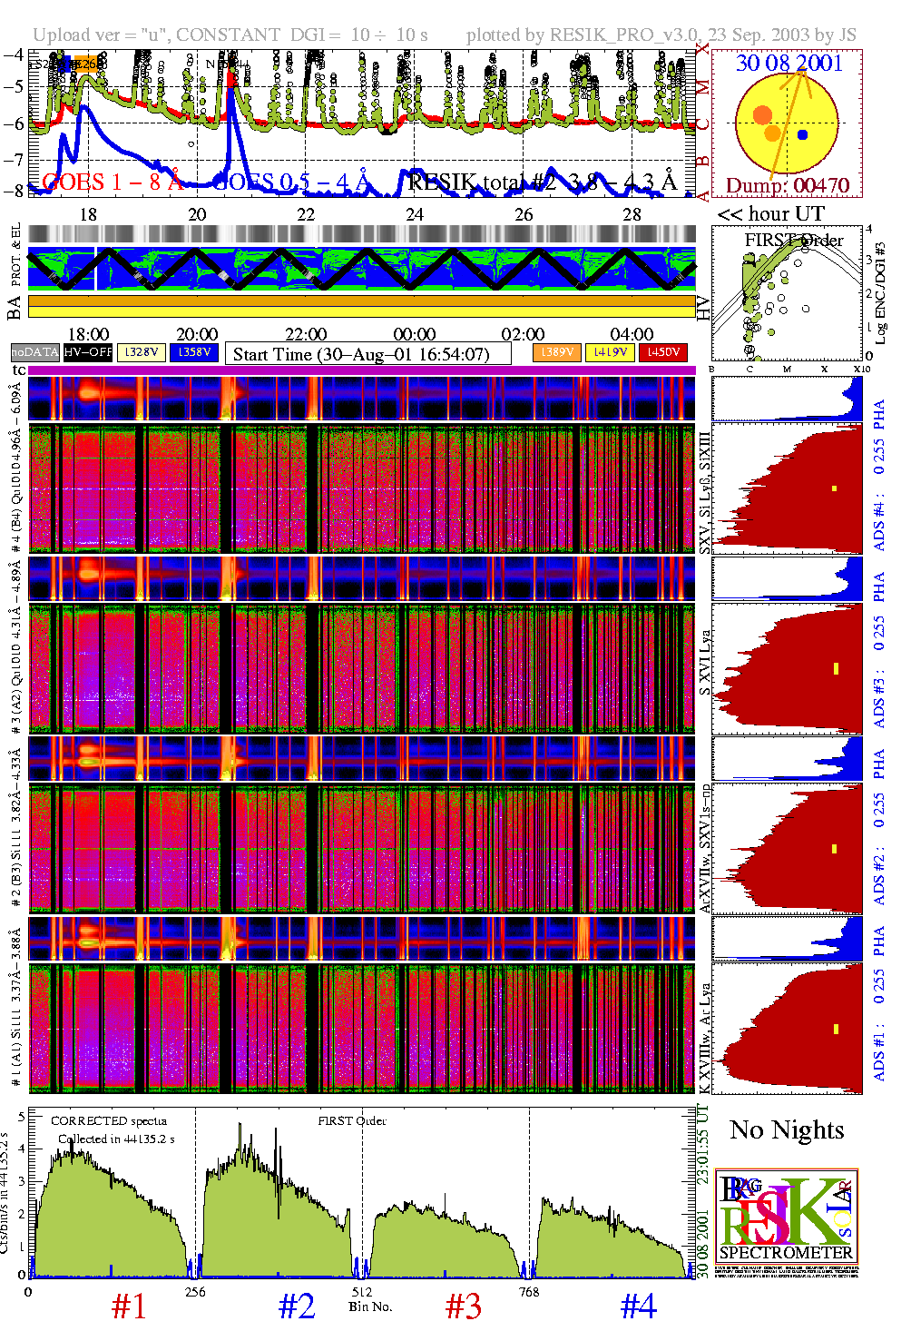Click the yellow marker in ADS #4 histogram
The image size is (911, 1341).
pos(834,488)
